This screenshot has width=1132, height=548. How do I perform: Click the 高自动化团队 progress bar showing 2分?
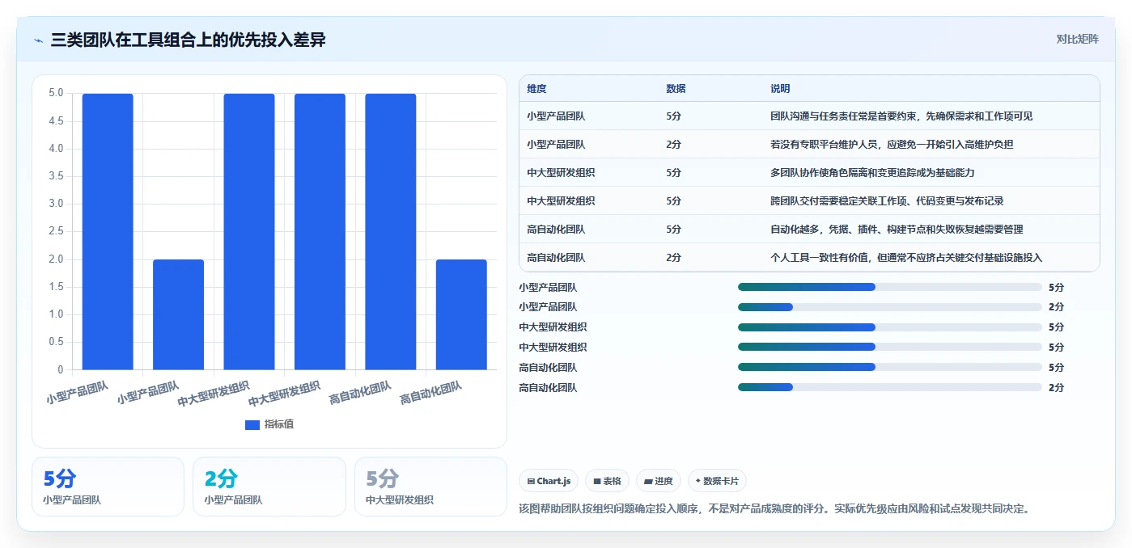[889, 388]
